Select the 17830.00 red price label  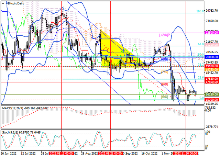click(212, 79)
